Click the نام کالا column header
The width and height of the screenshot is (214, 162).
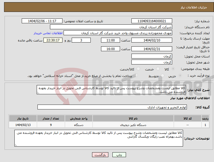click(133, 118)
